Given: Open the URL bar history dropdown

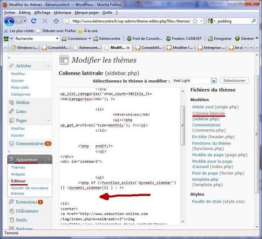Looking at the screenshot, I should tap(201, 21).
